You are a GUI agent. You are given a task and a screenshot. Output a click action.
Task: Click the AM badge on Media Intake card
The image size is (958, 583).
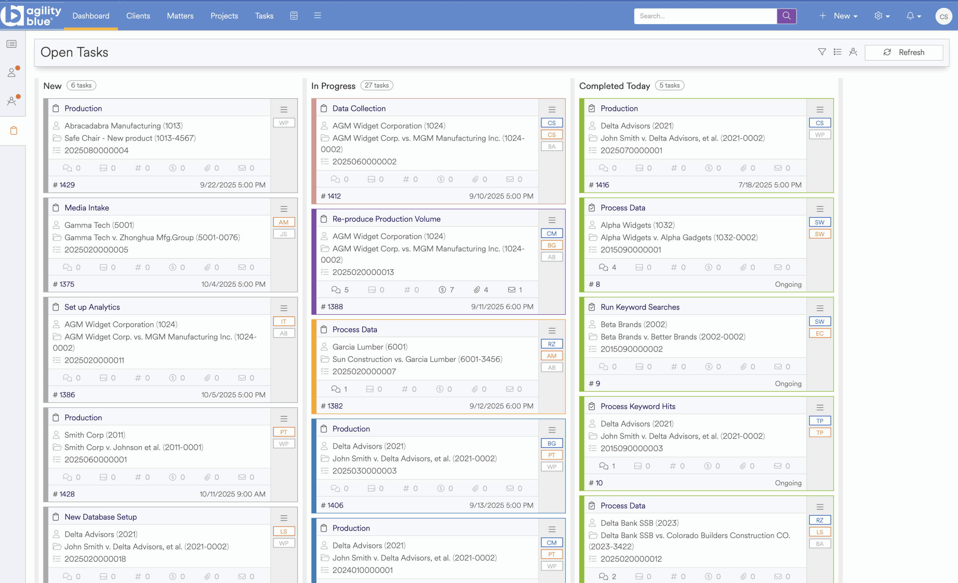(283, 222)
